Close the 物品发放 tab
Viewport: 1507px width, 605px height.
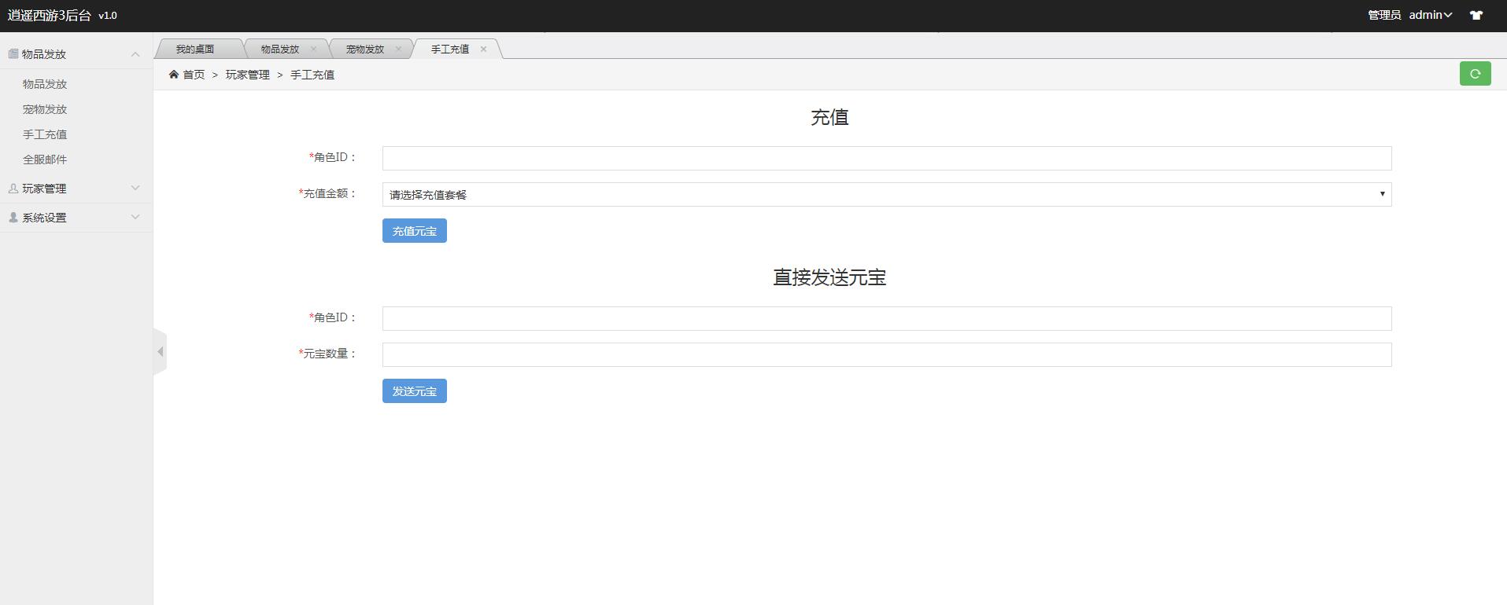[313, 49]
